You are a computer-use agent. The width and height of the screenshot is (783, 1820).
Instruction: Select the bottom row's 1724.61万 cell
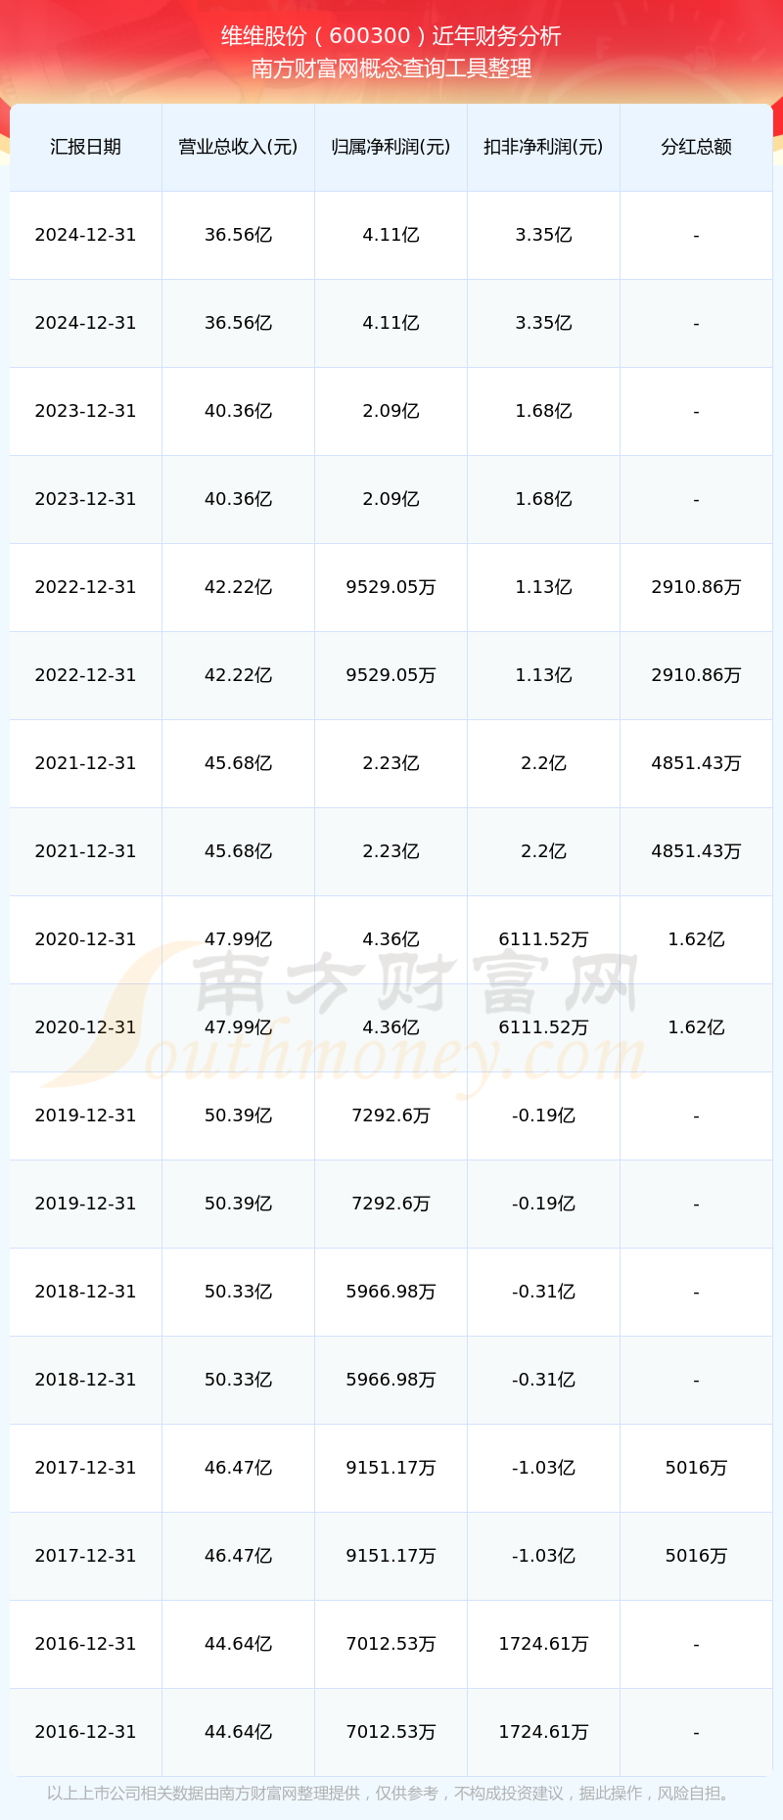click(543, 1732)
